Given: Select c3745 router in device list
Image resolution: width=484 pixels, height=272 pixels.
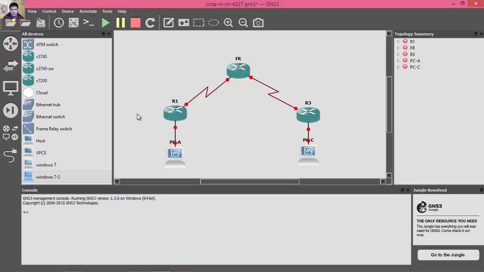Looking at the screenshot, I should 67,57.
